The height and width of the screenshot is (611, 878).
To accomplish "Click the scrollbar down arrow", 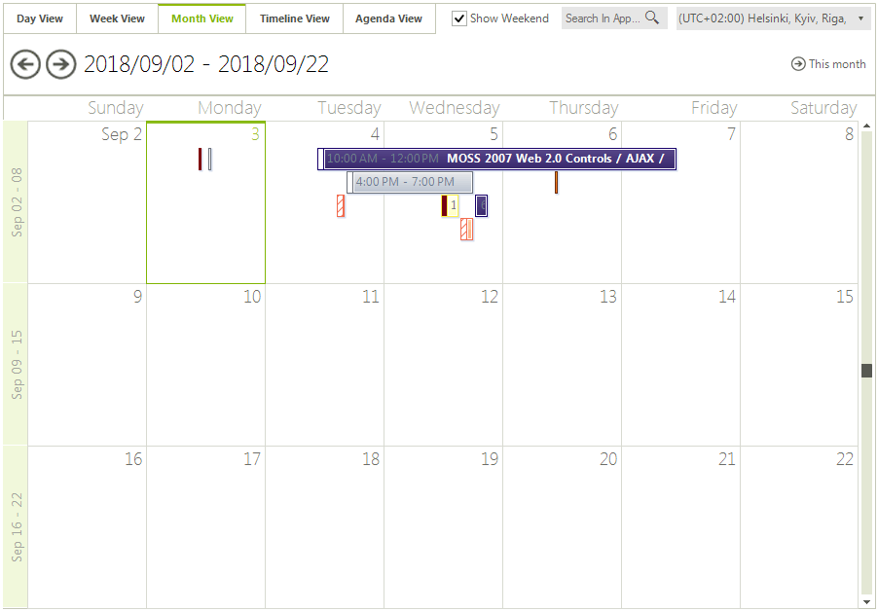I will [866, 602].
